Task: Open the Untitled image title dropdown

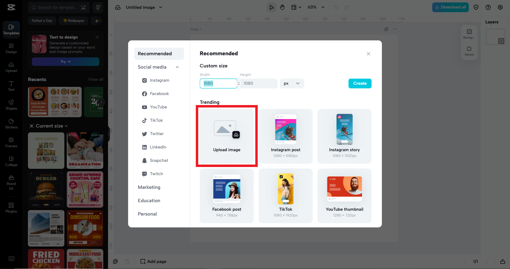Action: (x=144, y=7)
